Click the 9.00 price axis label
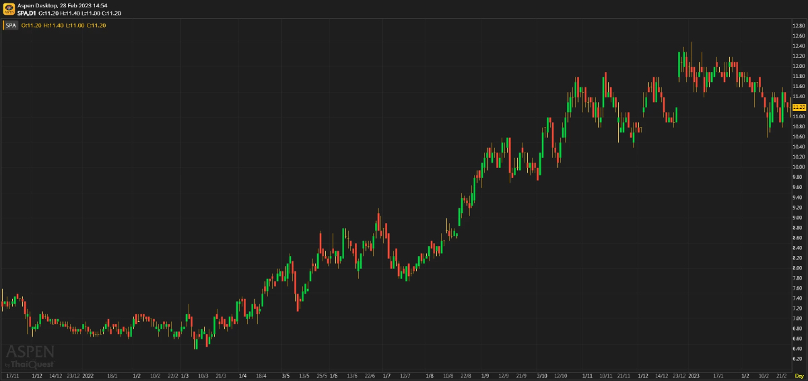 point(799,218)
